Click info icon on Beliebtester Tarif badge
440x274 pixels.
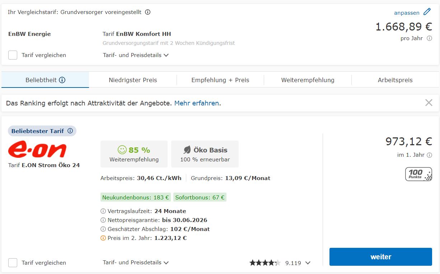[x=70, y=131]
